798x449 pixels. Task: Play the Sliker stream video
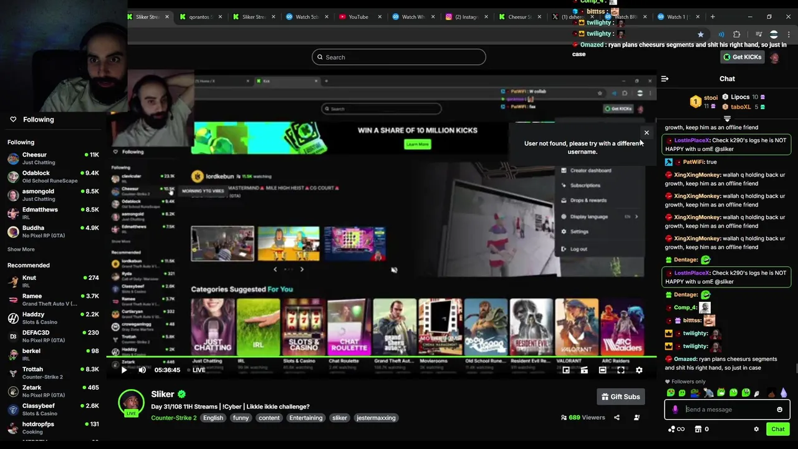[x=123, y=370]
